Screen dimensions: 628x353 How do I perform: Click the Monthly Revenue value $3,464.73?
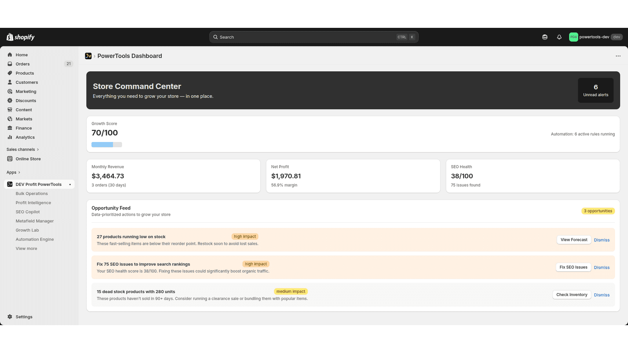pos(108,176)
